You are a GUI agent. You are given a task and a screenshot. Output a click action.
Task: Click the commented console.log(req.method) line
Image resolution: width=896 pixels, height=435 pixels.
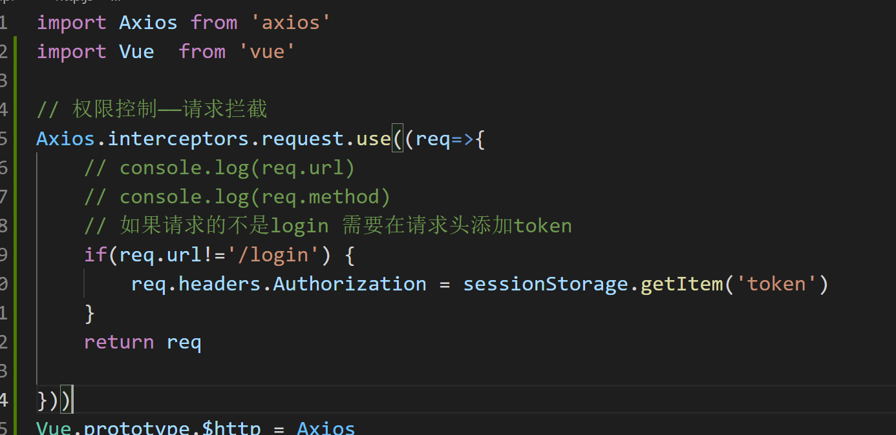[237, 197]
